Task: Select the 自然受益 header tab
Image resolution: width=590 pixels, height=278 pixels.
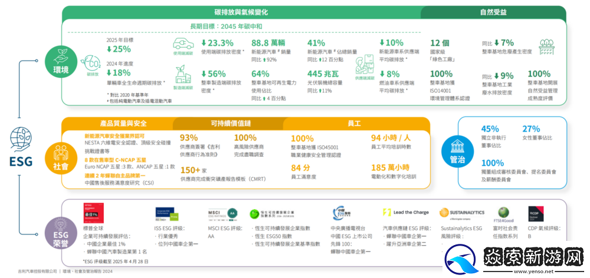Action: coord(493,12)
